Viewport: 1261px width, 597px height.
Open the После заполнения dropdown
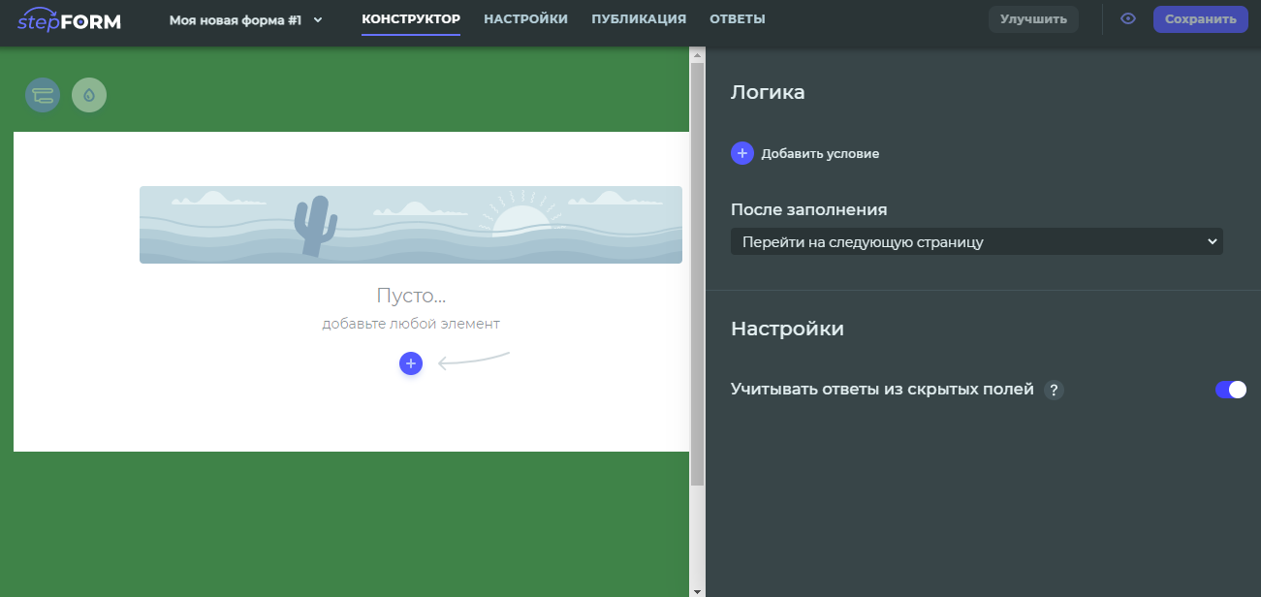(x=976, y=240)
